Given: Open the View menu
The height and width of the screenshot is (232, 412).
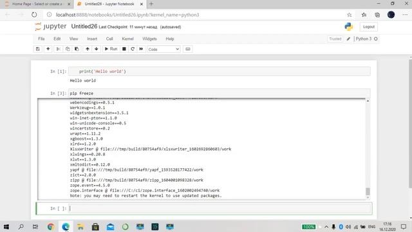Looking at the screenshot, I should tap(74, 39).
